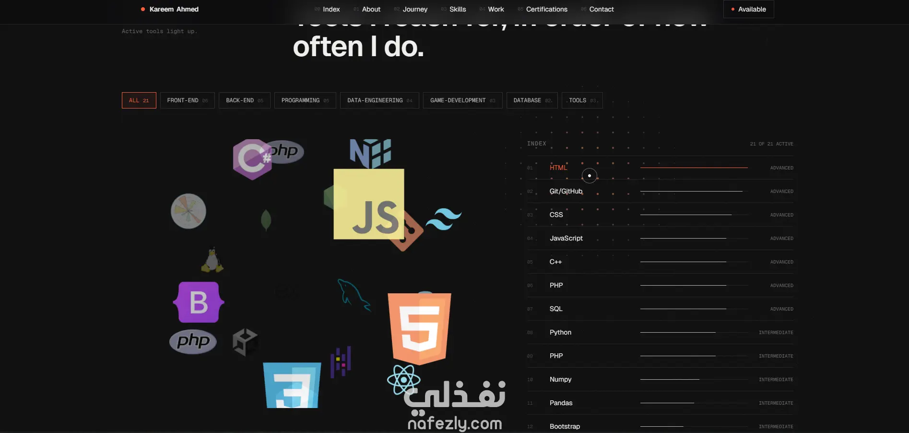909x433 pixels.
Task: Click the Unity cube logo
Action: coord(245,342)
